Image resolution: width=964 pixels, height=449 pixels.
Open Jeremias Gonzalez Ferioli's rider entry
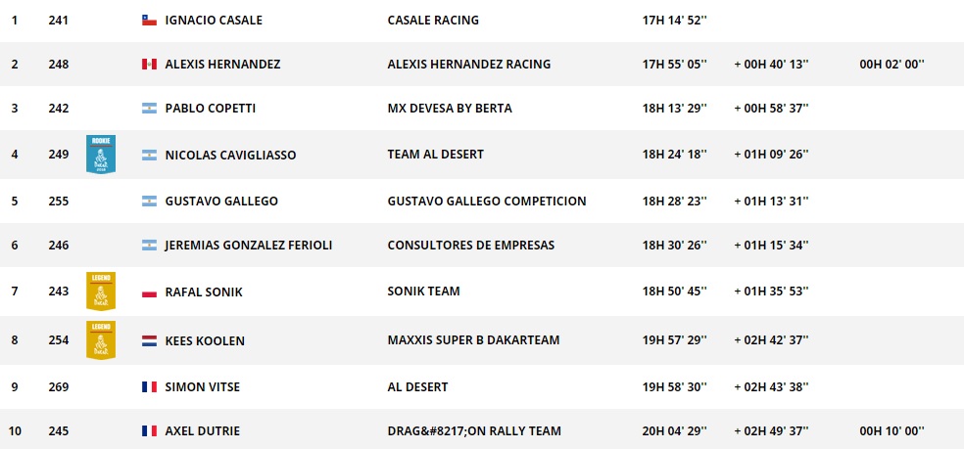coord(248,246)
